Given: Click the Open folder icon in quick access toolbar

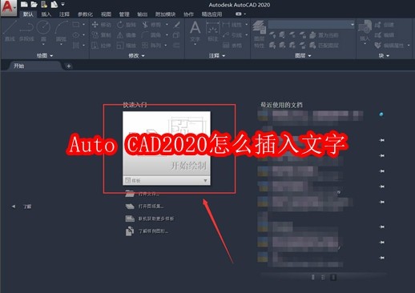Looking at the screenshot, I should click(x=34, y=4).
